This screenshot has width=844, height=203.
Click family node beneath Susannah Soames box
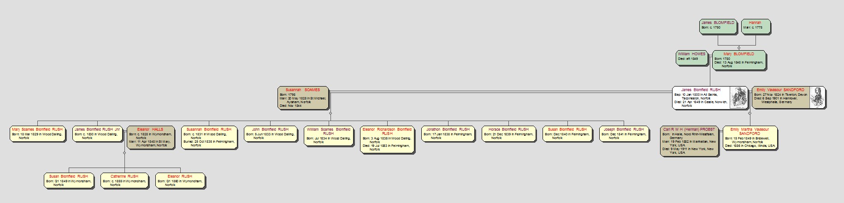331,113
